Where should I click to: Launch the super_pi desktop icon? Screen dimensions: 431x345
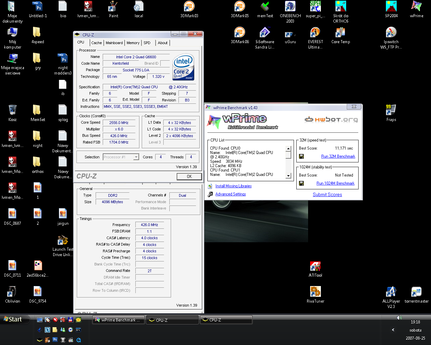(x=316, y=9)
